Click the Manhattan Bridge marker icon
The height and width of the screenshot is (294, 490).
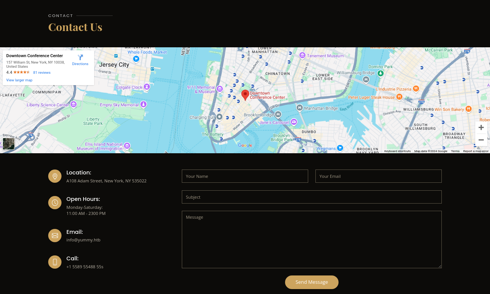[300, 108]
